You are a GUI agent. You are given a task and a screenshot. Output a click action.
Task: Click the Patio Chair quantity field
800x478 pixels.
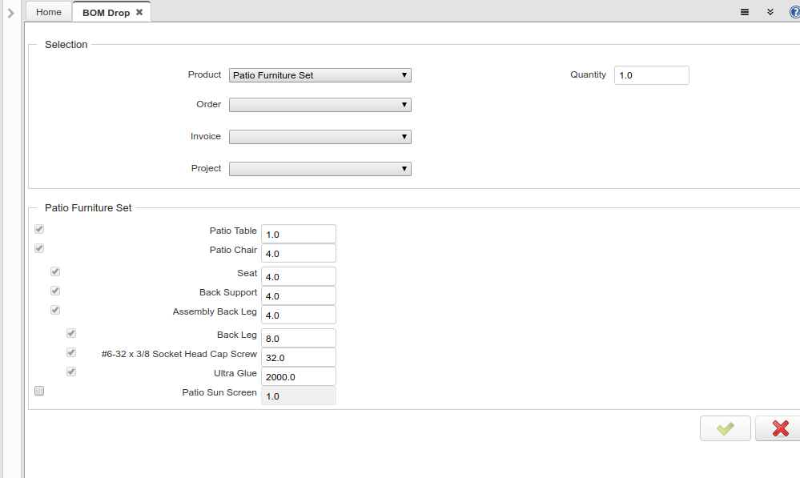[298, 254]
